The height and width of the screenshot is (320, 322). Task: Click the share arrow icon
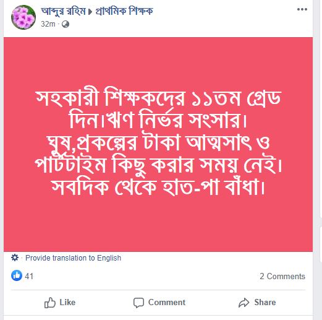pyautogui.click(x=244, y=303)
